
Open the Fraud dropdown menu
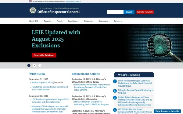click(x=60, y=21)
